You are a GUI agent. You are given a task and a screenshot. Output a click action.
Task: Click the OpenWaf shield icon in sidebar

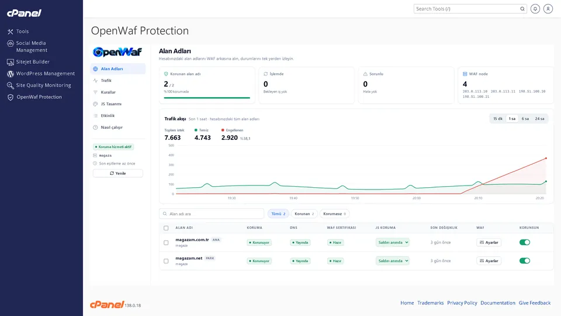[x=10, y=98]
